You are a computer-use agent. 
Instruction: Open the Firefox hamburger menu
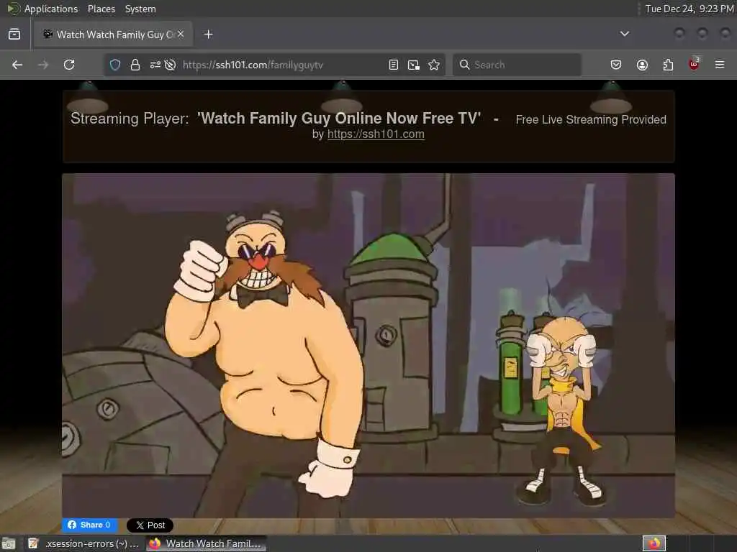pyautogui.click(x=720, y=65)
